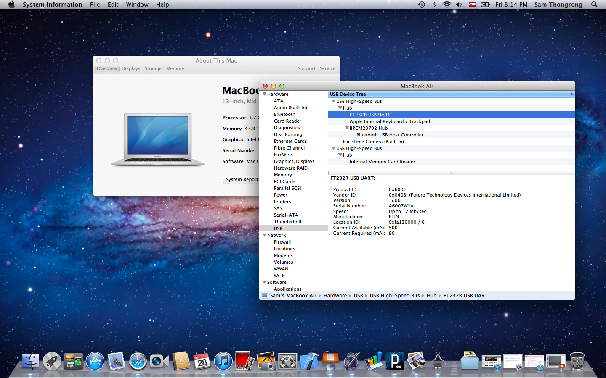The height and width of the screenshot is (378, 606).
Task: Open the Documents folder stack in dock
Action: pyautogui.click(x=470, y=361)
